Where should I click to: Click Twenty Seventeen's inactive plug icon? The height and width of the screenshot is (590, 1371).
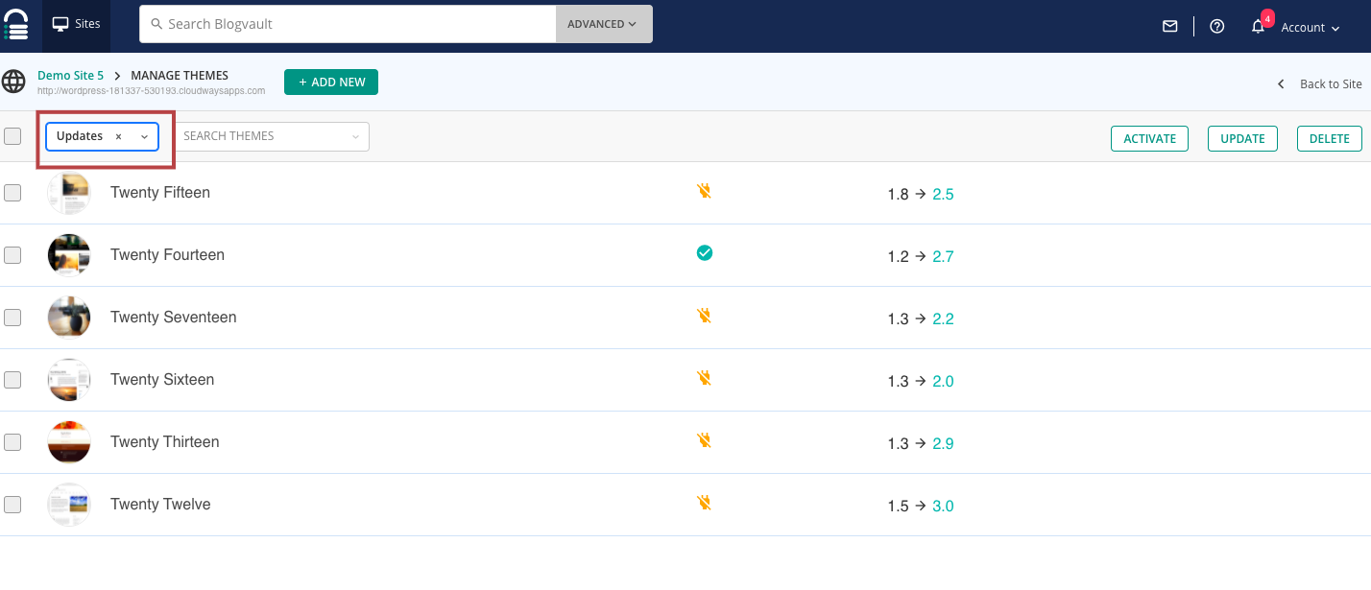point(704,315)
